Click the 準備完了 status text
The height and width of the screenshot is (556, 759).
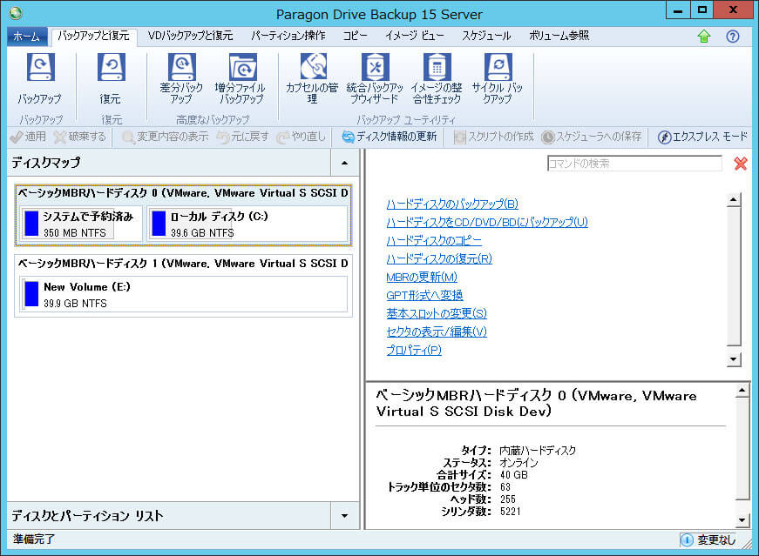click(x=34, y=539)
